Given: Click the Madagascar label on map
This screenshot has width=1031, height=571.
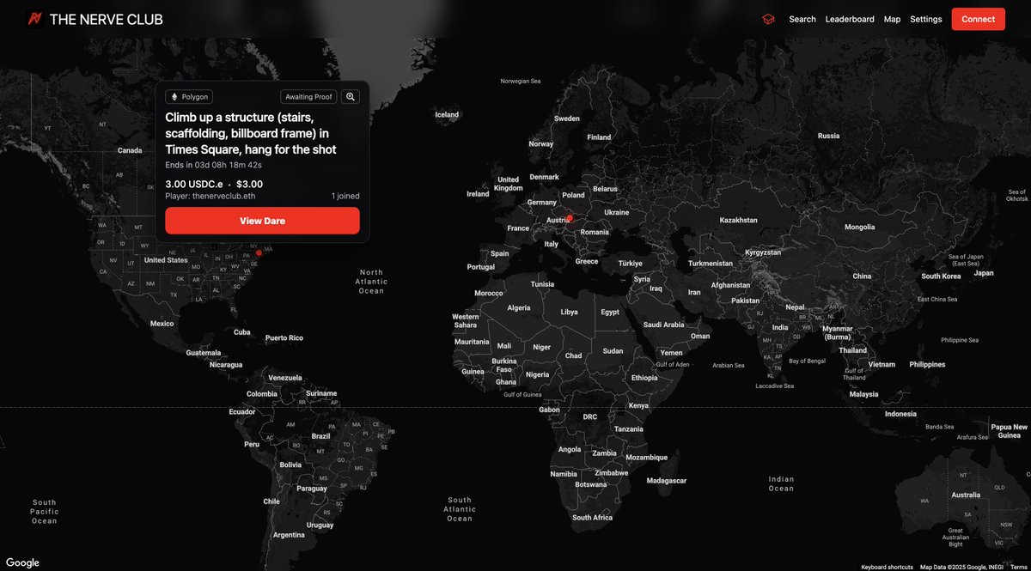Looking at the screenshot, I should coord(667,480).
